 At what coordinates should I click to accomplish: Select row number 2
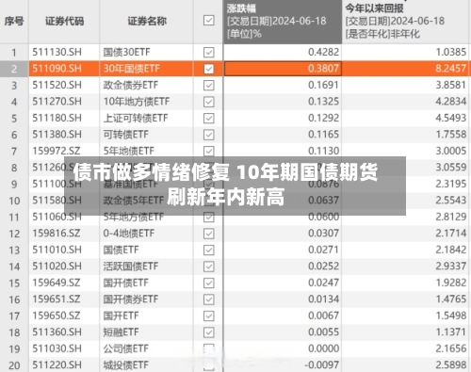14,69
